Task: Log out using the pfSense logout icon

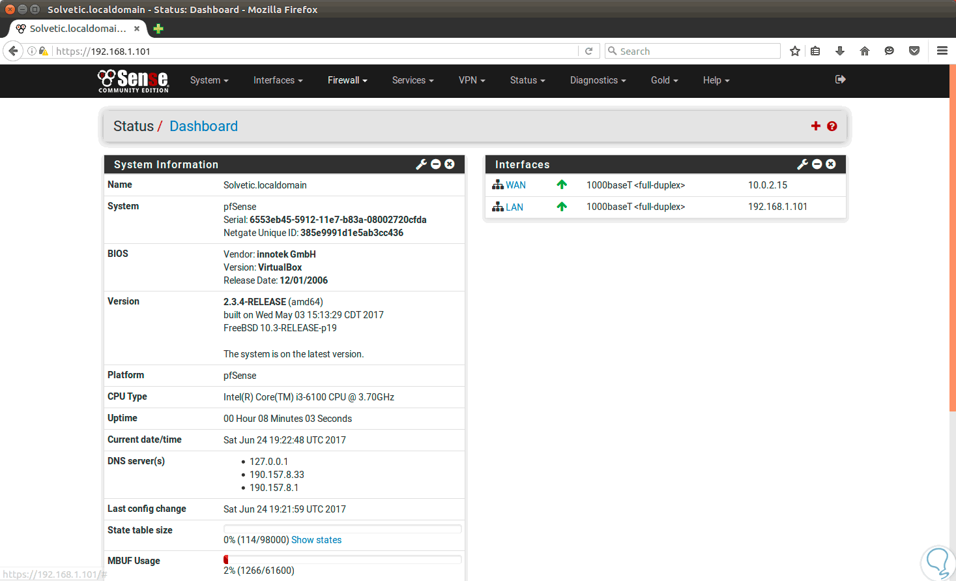Action: 840,80
